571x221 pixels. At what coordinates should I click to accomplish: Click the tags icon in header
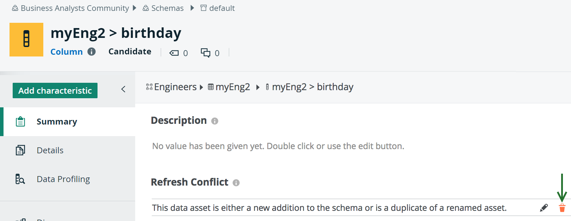[x=174, y=53]
